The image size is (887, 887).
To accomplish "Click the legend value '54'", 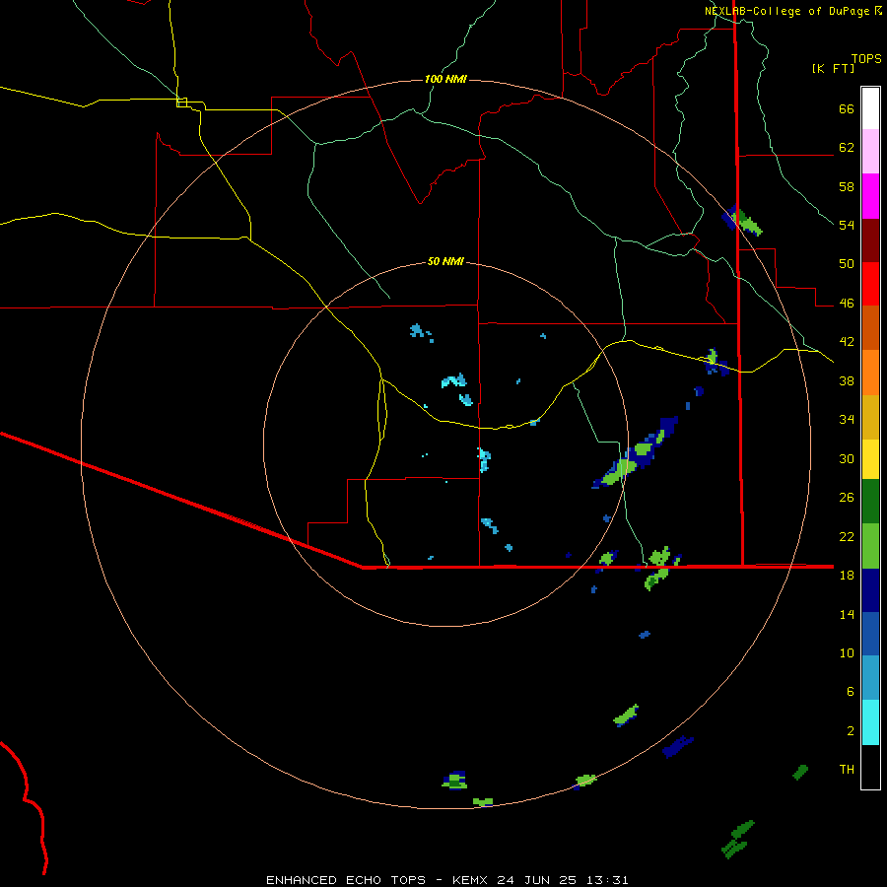I will tap(847, 225).
